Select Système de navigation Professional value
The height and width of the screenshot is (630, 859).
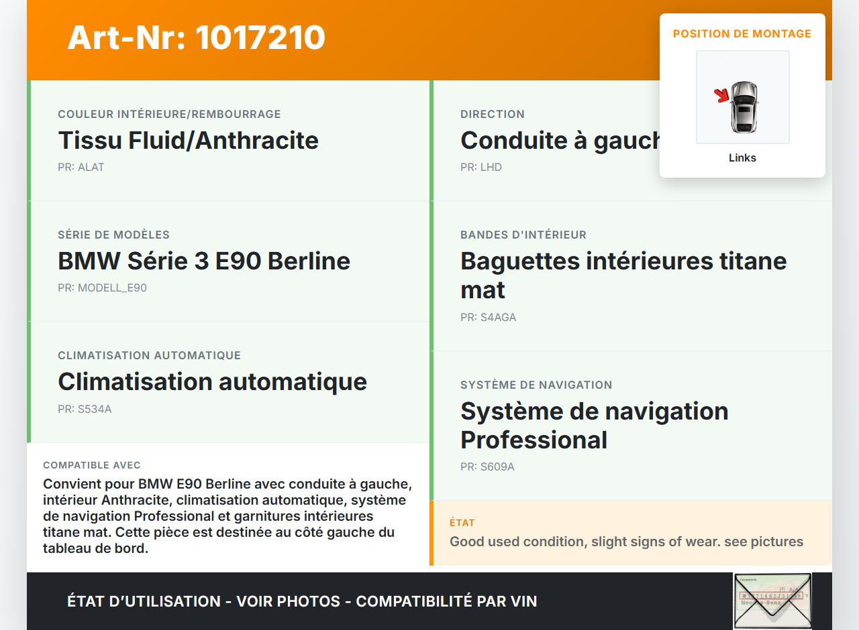[595, 426]
